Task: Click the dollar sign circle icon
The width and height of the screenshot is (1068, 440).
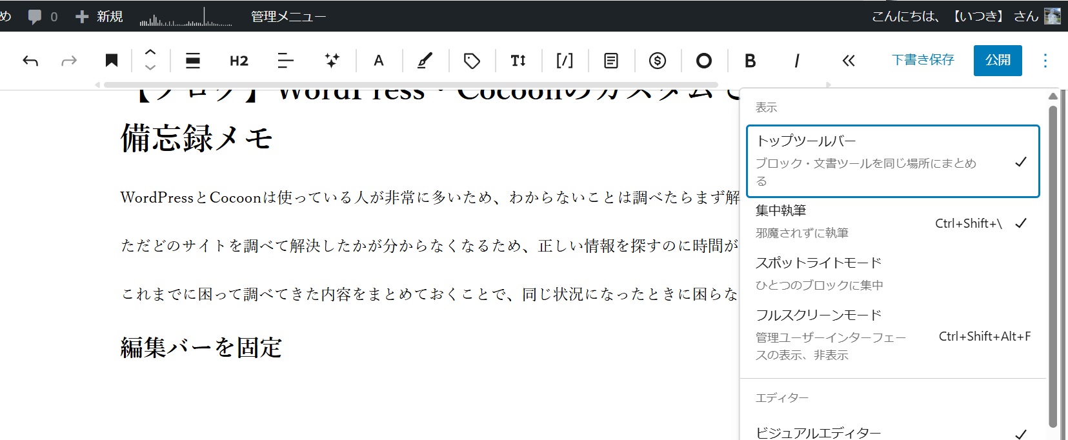Action: click(x=658, y=61)
